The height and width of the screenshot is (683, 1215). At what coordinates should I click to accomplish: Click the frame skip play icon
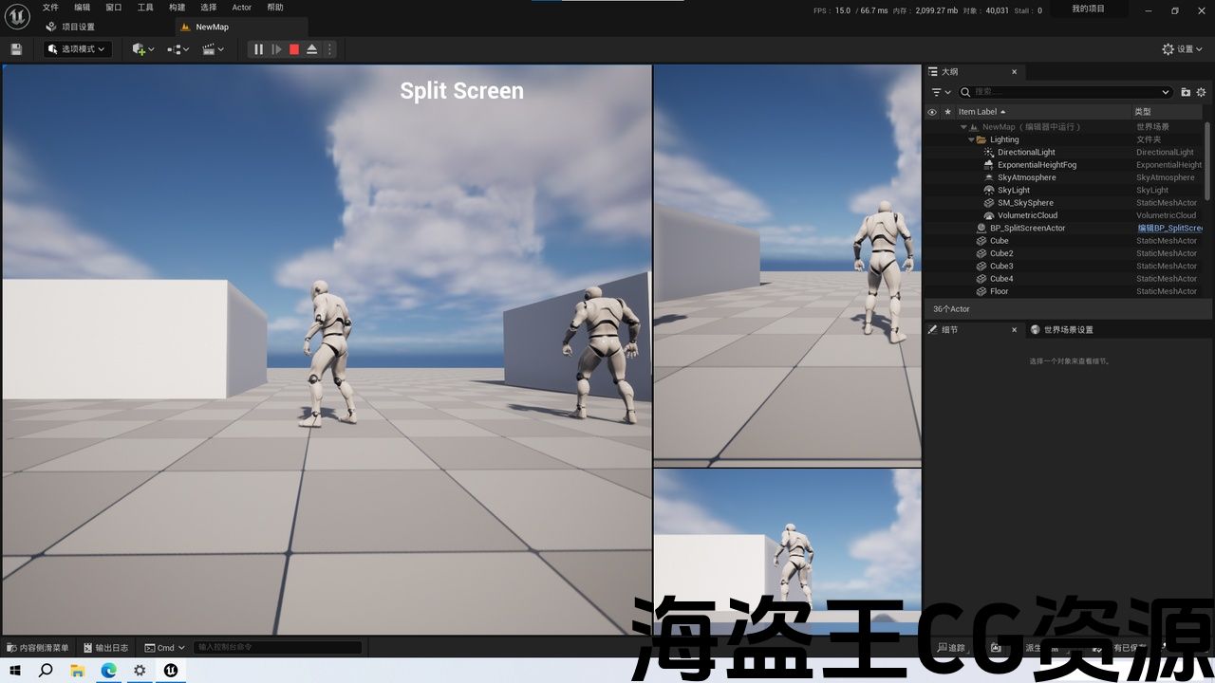276,49
